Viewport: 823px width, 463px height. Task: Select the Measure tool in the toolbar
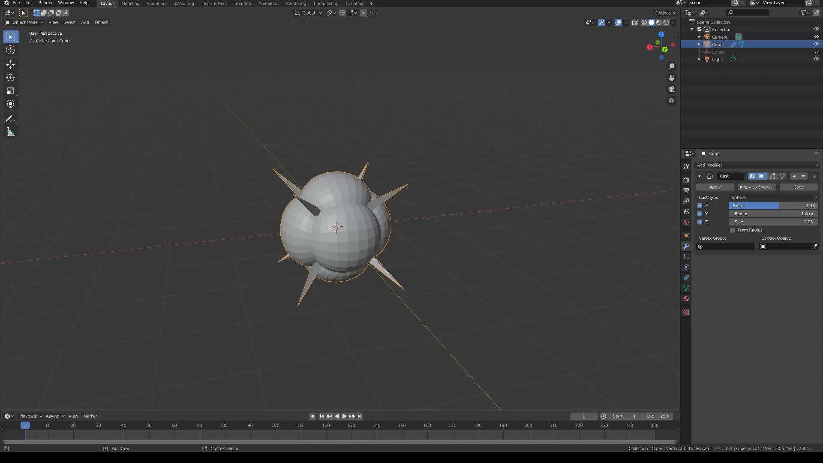(x=10, y=132)
